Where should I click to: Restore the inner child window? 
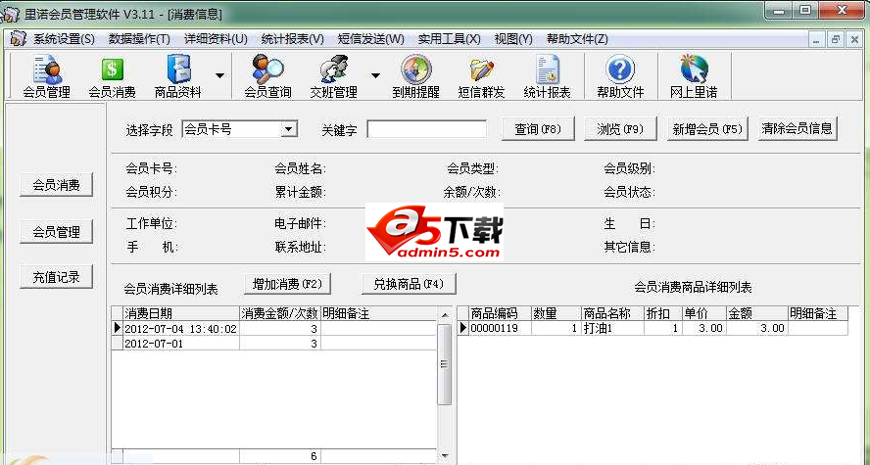pyautogui.click(x=835, y=39)
